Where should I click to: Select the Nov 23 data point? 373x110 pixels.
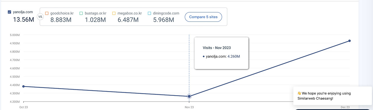point(189,96)
